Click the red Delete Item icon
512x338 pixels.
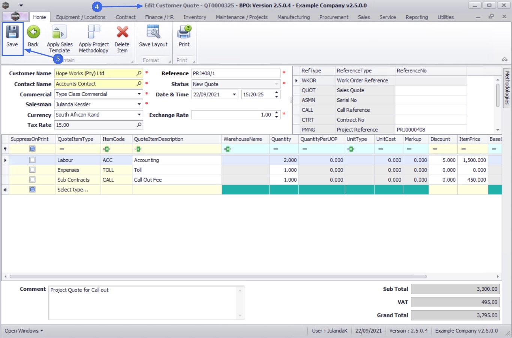pyautogui.click(x=122, y=33)
